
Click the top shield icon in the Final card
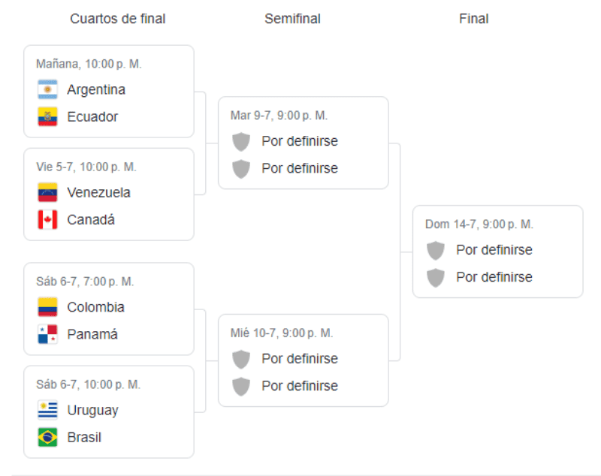click(x=436, y=250)
